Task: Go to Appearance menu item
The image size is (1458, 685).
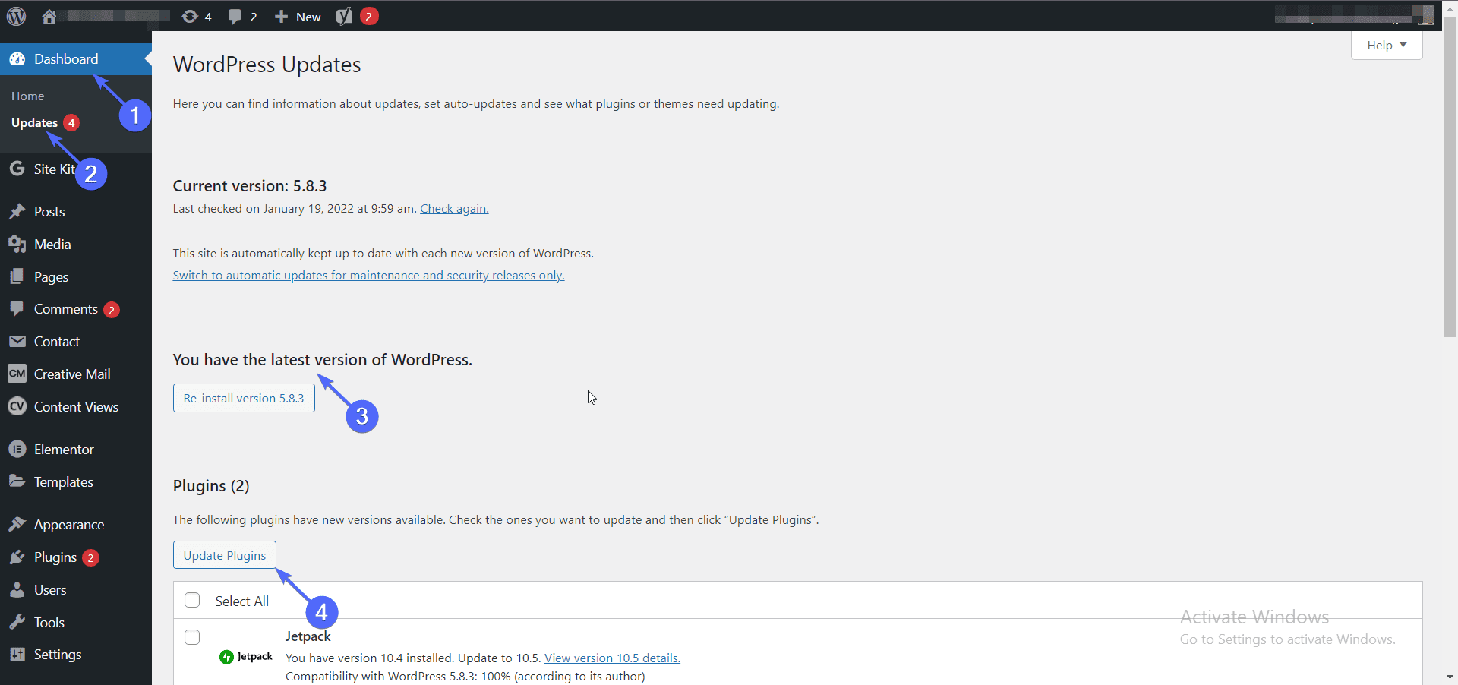Action: click(68, 525)
